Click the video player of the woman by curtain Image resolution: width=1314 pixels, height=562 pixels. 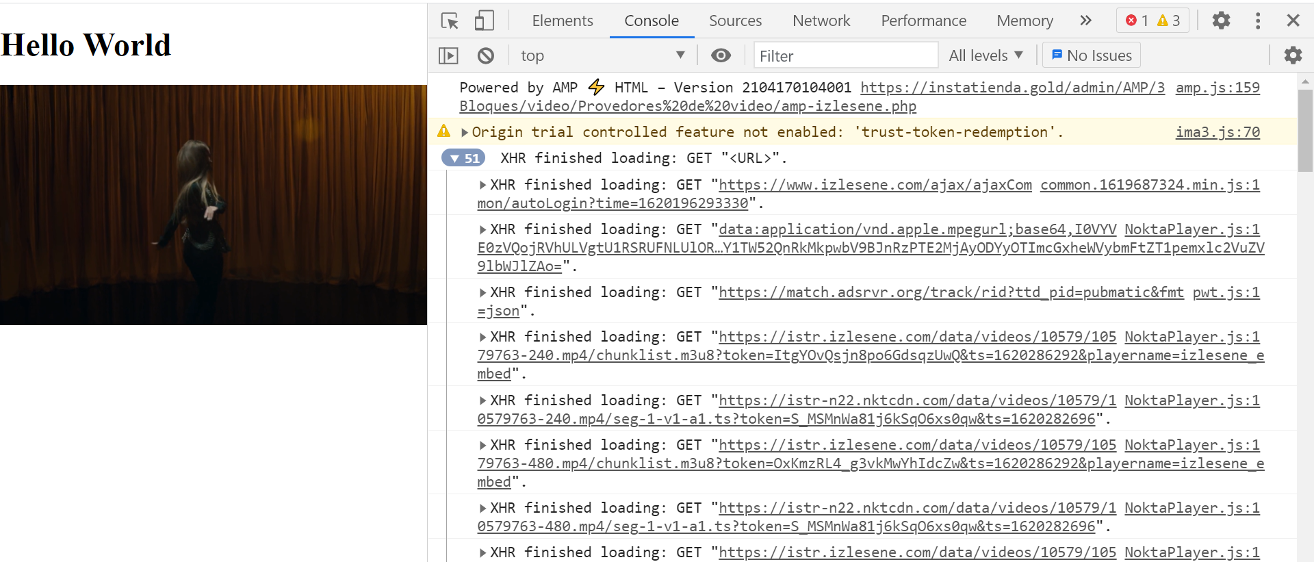tap(214, 205)
